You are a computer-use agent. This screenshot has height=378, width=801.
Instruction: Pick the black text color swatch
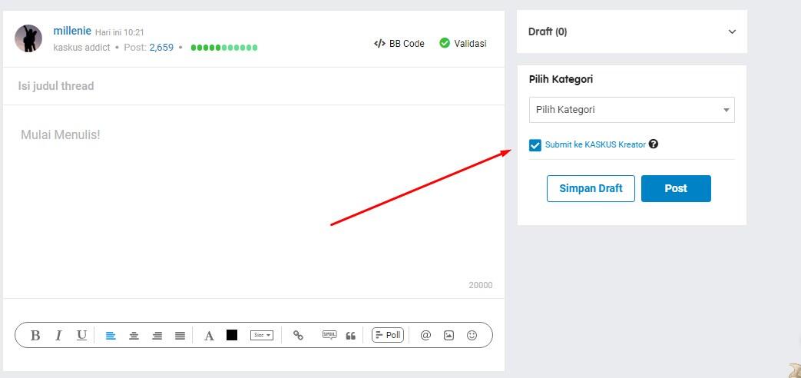[x=232, y=335]
